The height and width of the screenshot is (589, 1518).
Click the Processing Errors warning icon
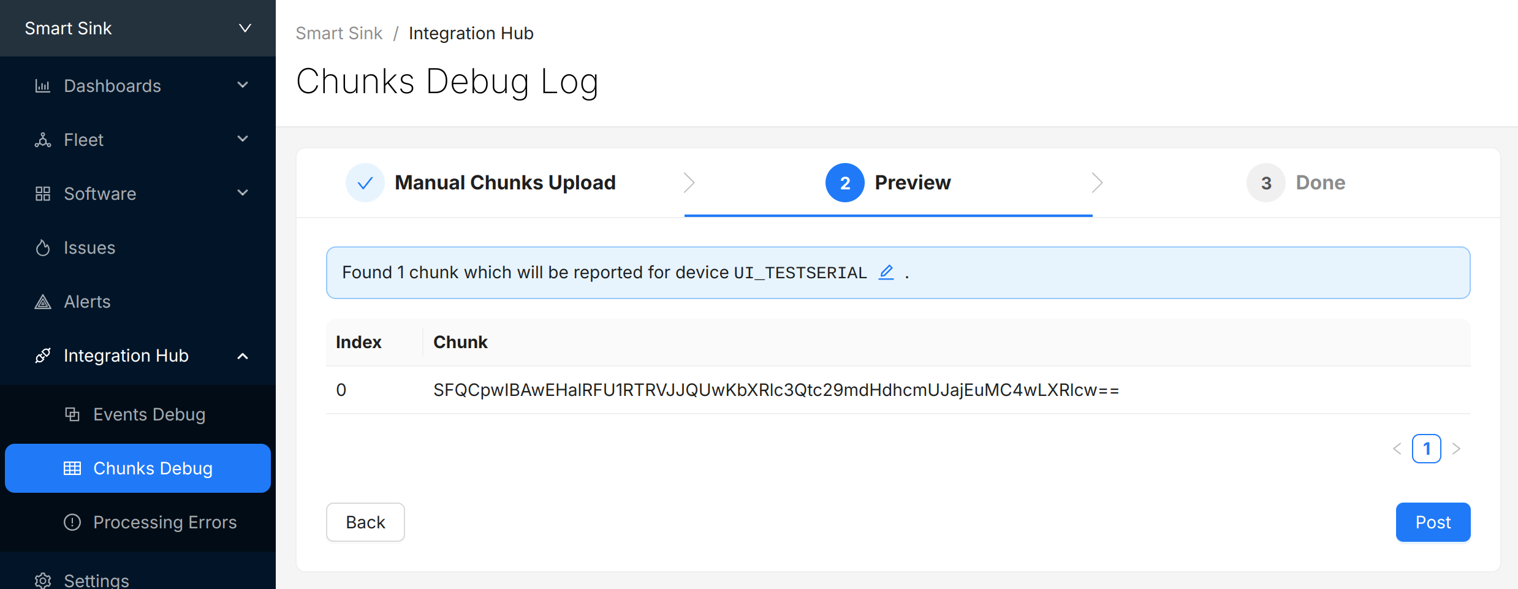pos(72,522)
